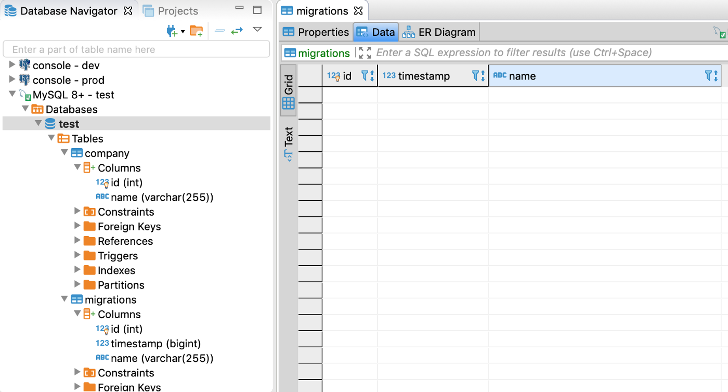Image resolution: width=728 pixels, height=392 pixels.
Task: Switch to Text view mode
Action: [x=288, y=143]
